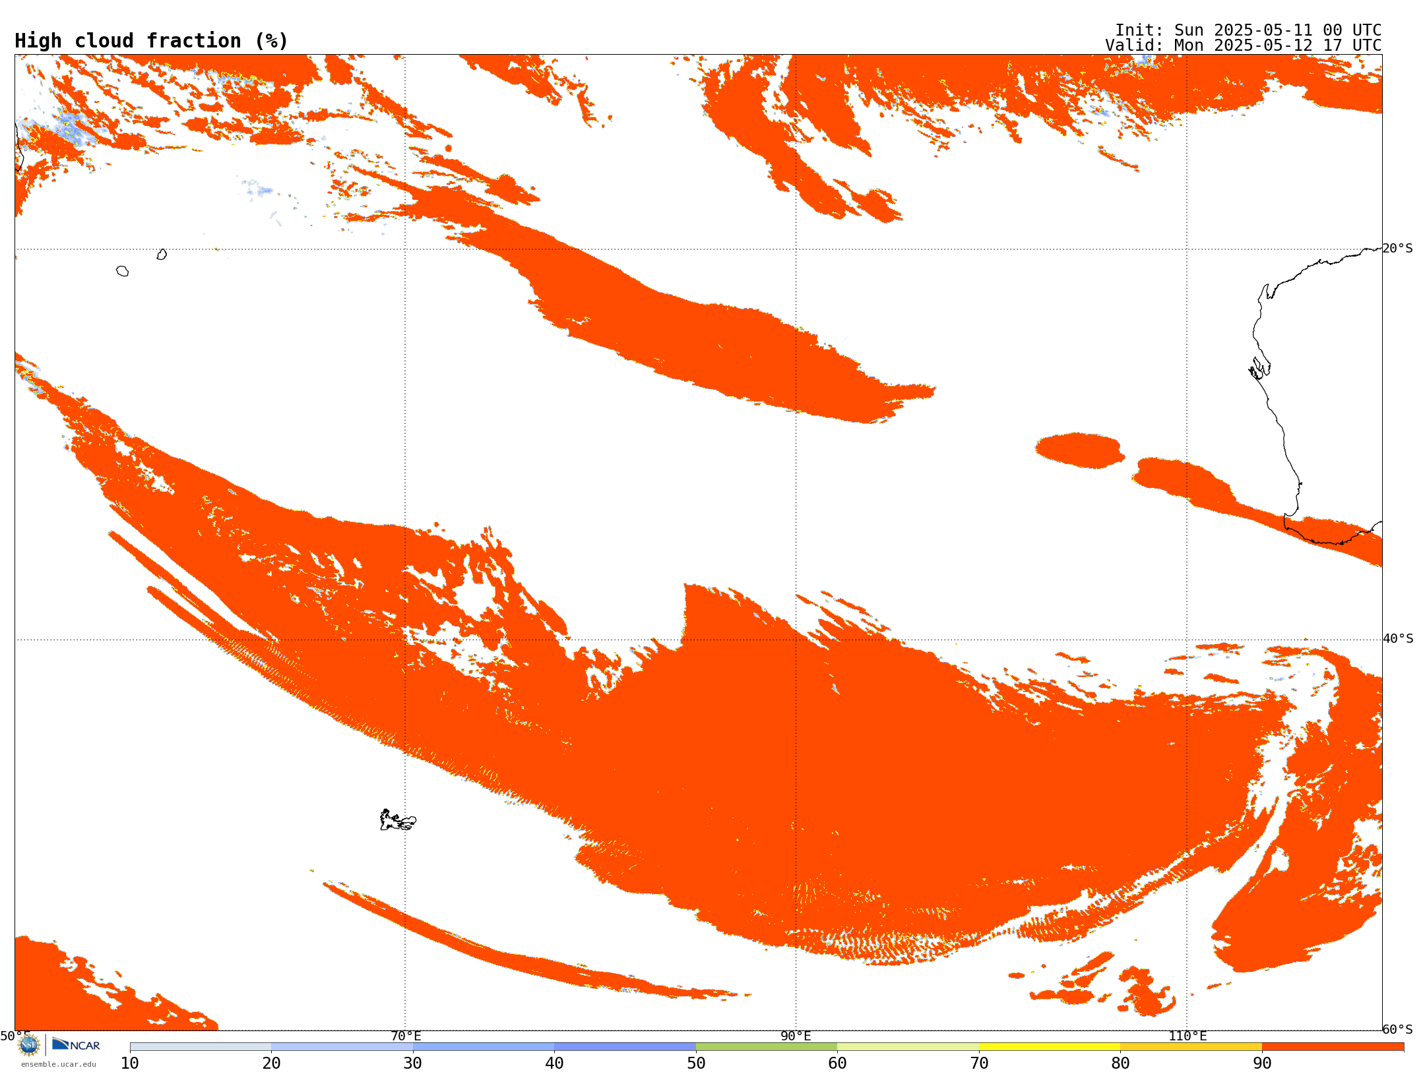The width and height of the screenshot is (1425, 1072).
Task: Click the 70–80 yellow colorbar segment
Action: pyautogui.click(x=1050, y=1047)
